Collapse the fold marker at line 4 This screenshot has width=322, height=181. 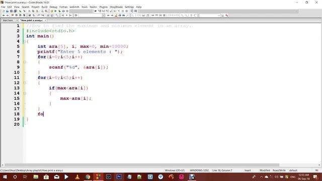pos(25,41)
